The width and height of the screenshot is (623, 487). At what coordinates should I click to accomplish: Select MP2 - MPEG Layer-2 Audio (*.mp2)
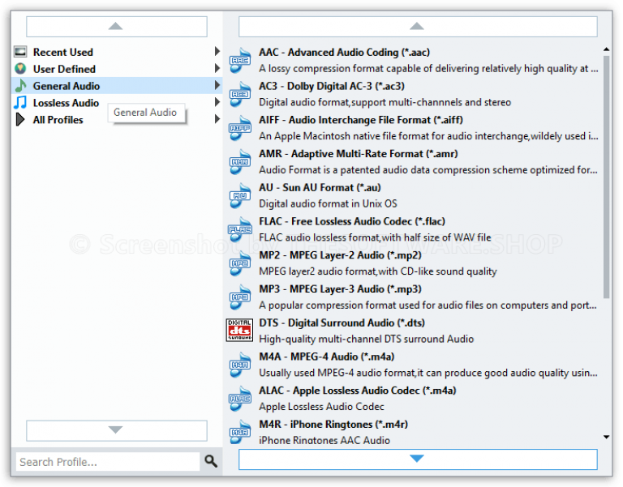(x=340, y=254)
